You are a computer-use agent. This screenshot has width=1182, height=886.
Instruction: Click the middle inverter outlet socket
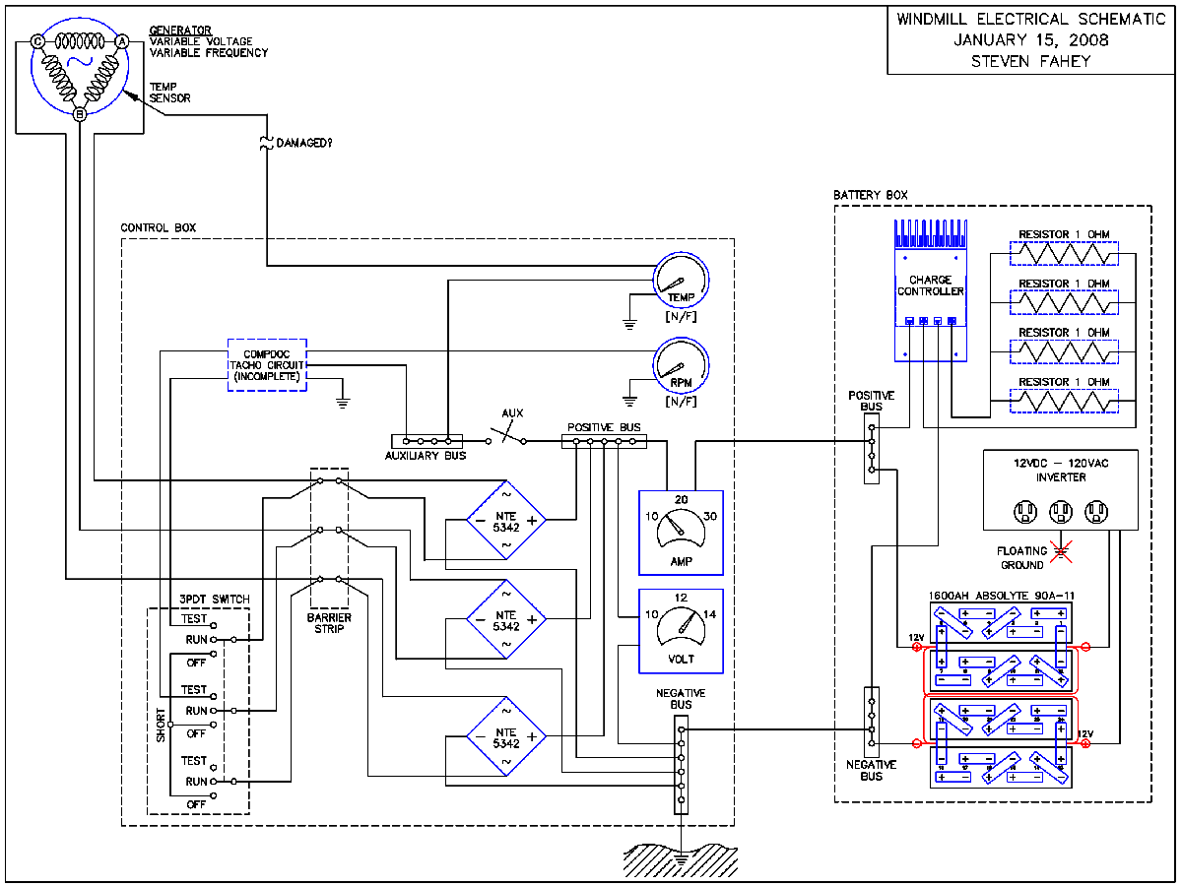click(x=1060, y=511)
